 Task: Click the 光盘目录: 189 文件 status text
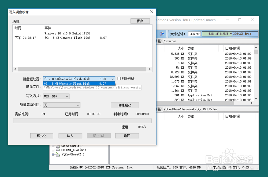pyautogui.click(x=178, y=167)
